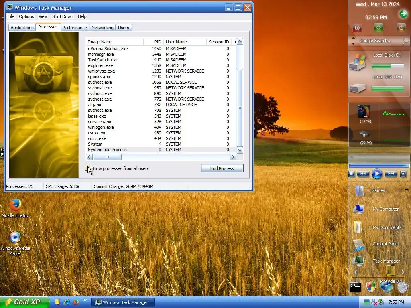The width and height of the screenshot is (411, 308).
Task: Open the File menu
Action: tap(11, 16)
